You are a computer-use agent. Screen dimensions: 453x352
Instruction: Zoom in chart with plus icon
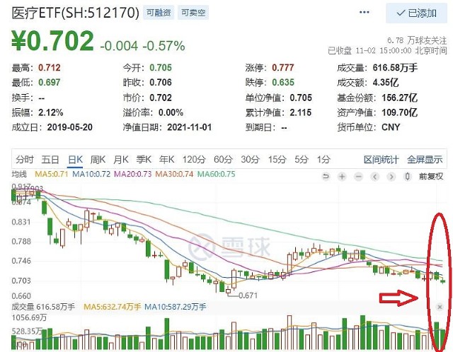(x=342, y=176)
